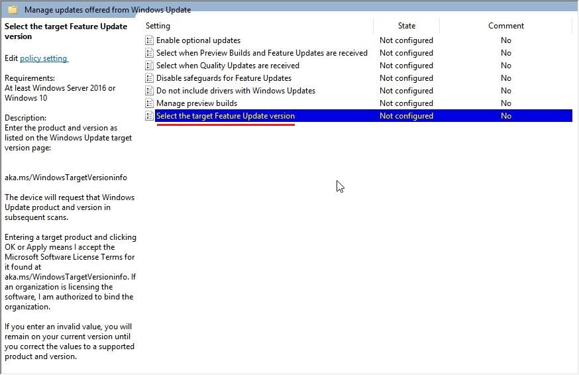Click the icon beside Do not include drivers policy
The image size is (579, 375).
(149, 91)
